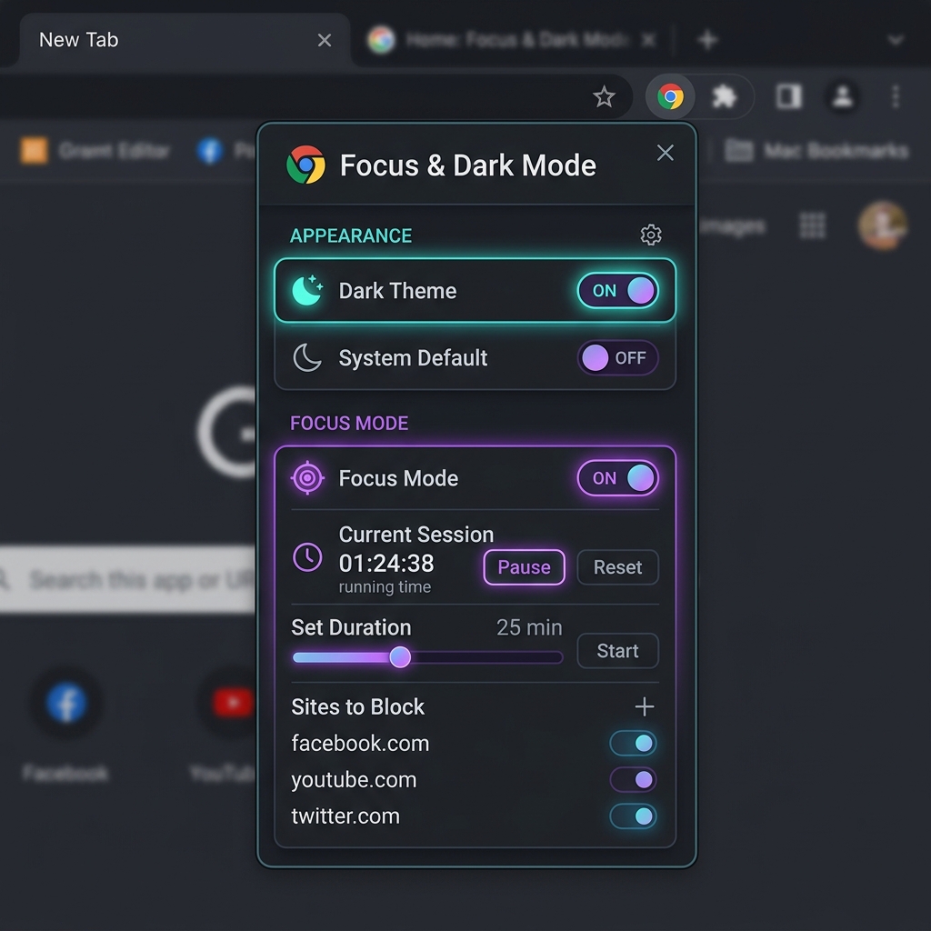Click the facebook.com site entry
The height and width of the screenshot is (931, 931).
[360, 743]
